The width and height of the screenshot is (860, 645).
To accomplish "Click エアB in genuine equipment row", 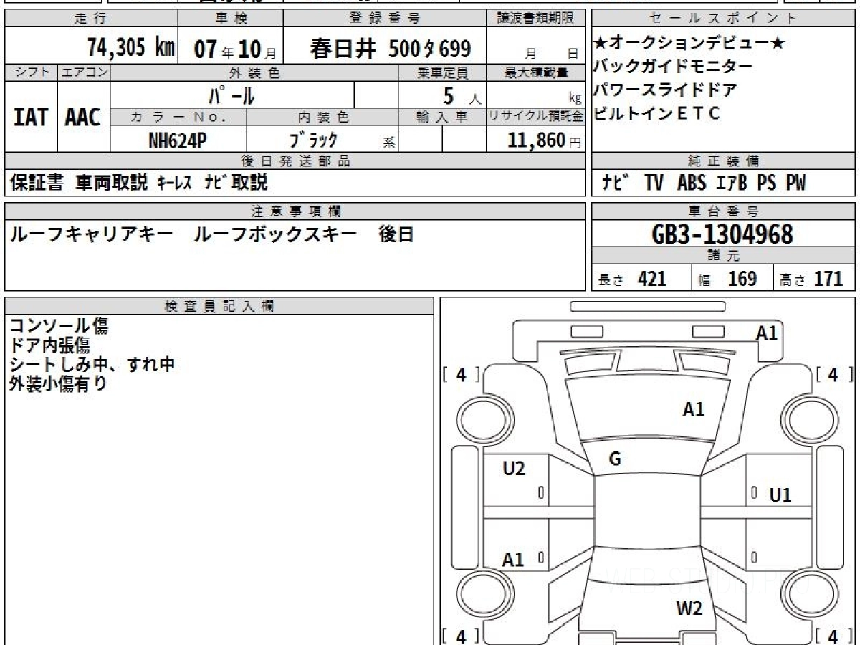I will coord(732,183).
